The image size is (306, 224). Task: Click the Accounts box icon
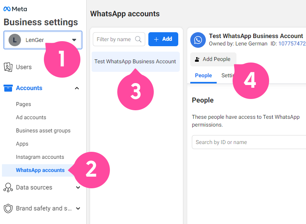(8, 88)
